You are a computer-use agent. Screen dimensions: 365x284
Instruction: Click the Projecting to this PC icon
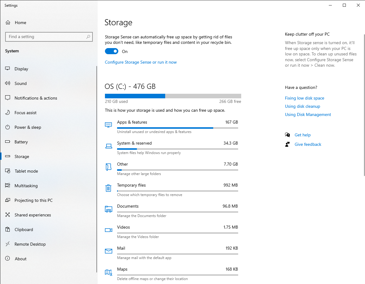point(8,200)
